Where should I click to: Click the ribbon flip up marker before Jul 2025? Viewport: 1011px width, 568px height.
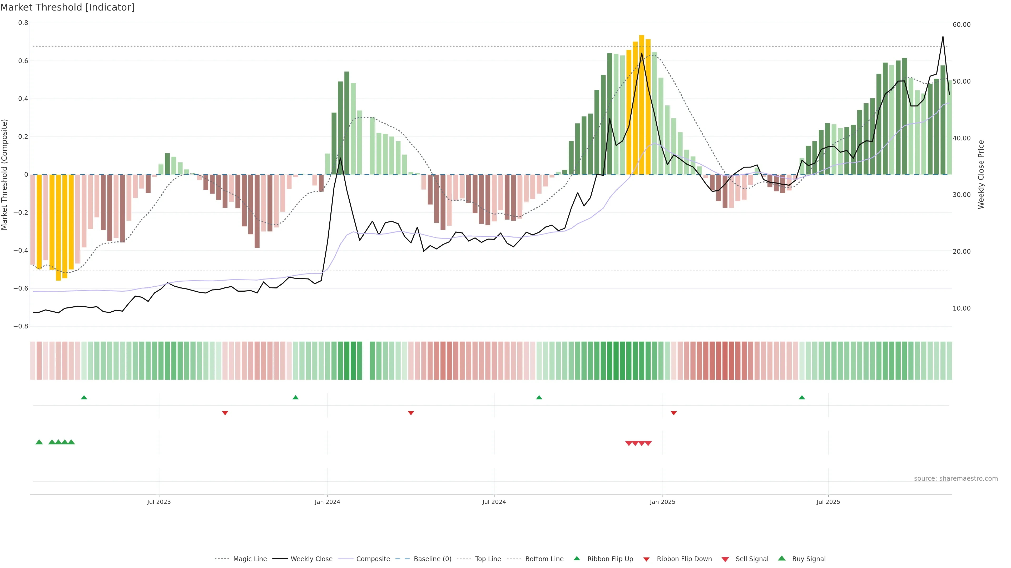click(x=802, y=398)
